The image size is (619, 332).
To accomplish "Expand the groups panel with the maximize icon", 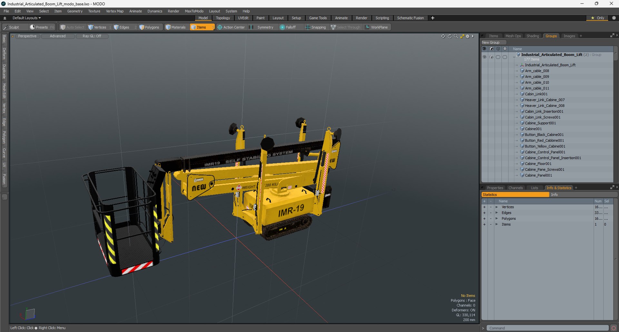I will pyautogui.click(x=612, y=36).
